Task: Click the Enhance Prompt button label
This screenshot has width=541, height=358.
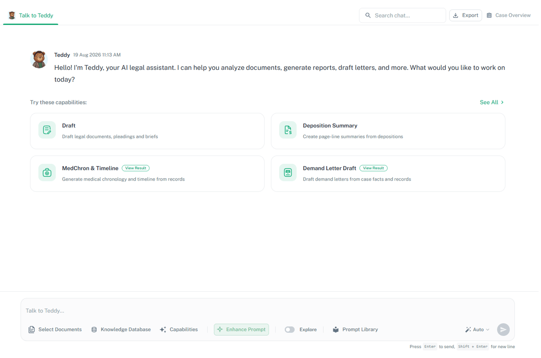Action: coord(246,330)
